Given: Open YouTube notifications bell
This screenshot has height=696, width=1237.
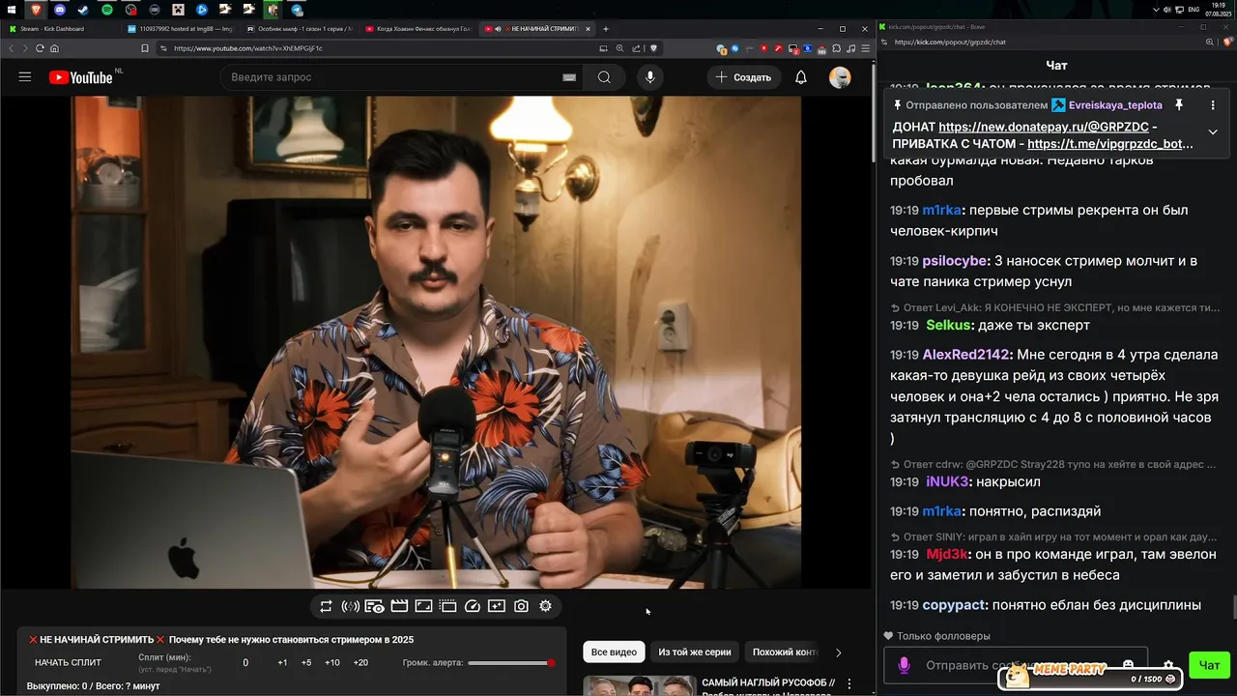Looking at the screenshot, I should click(800, 77).
